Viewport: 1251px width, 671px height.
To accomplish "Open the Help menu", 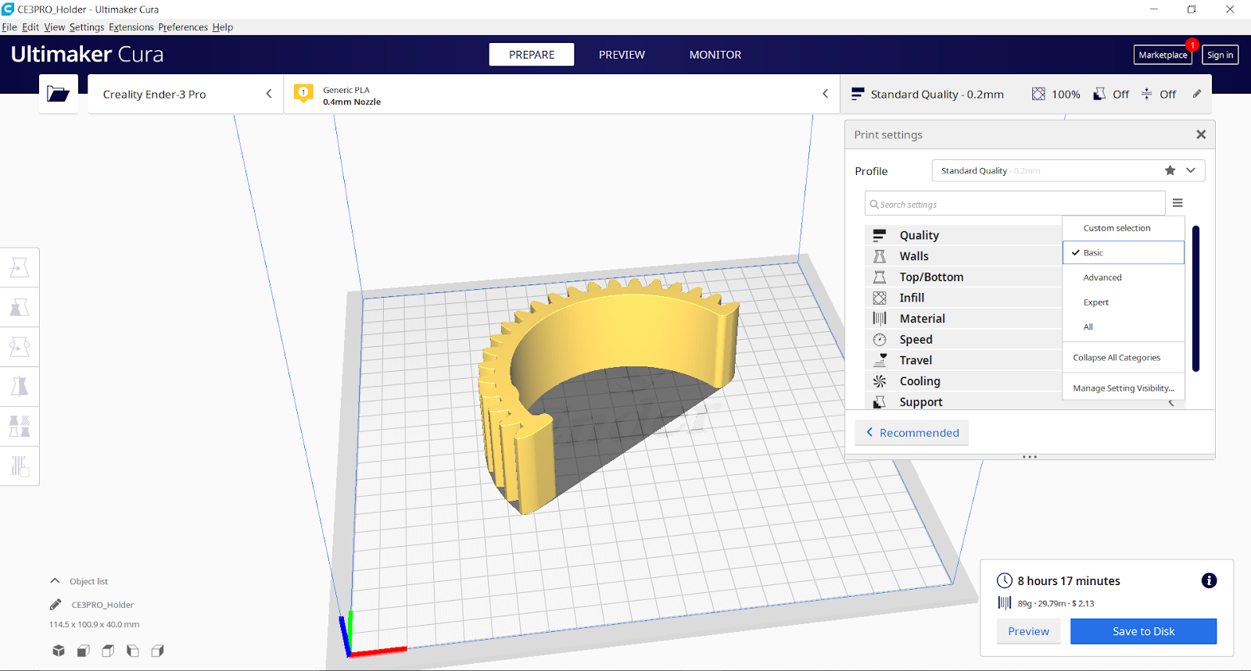I will (x=223, y=27).
